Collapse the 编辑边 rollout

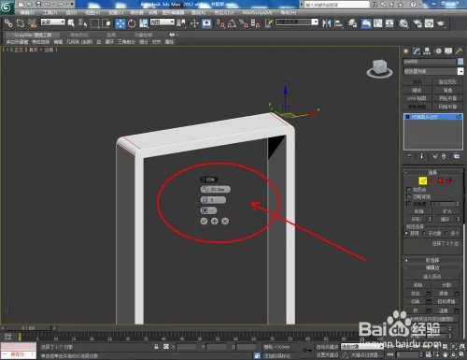click(433, 267)
